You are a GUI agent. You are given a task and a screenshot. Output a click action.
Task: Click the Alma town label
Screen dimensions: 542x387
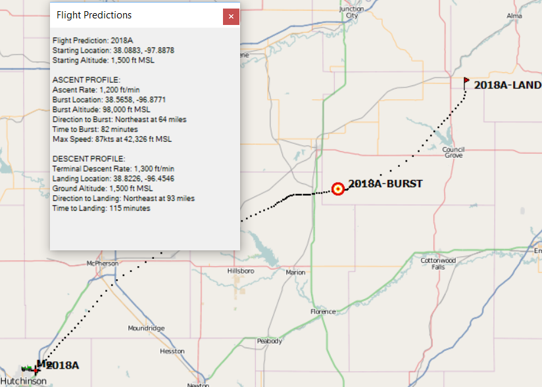tap(514, 16)
